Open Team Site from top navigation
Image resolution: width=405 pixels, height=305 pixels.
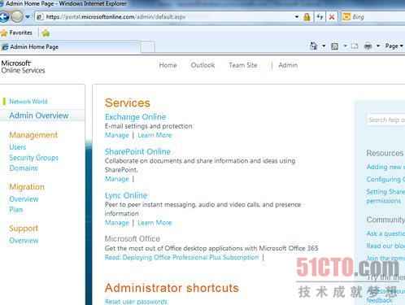click(x=243, y=65)
